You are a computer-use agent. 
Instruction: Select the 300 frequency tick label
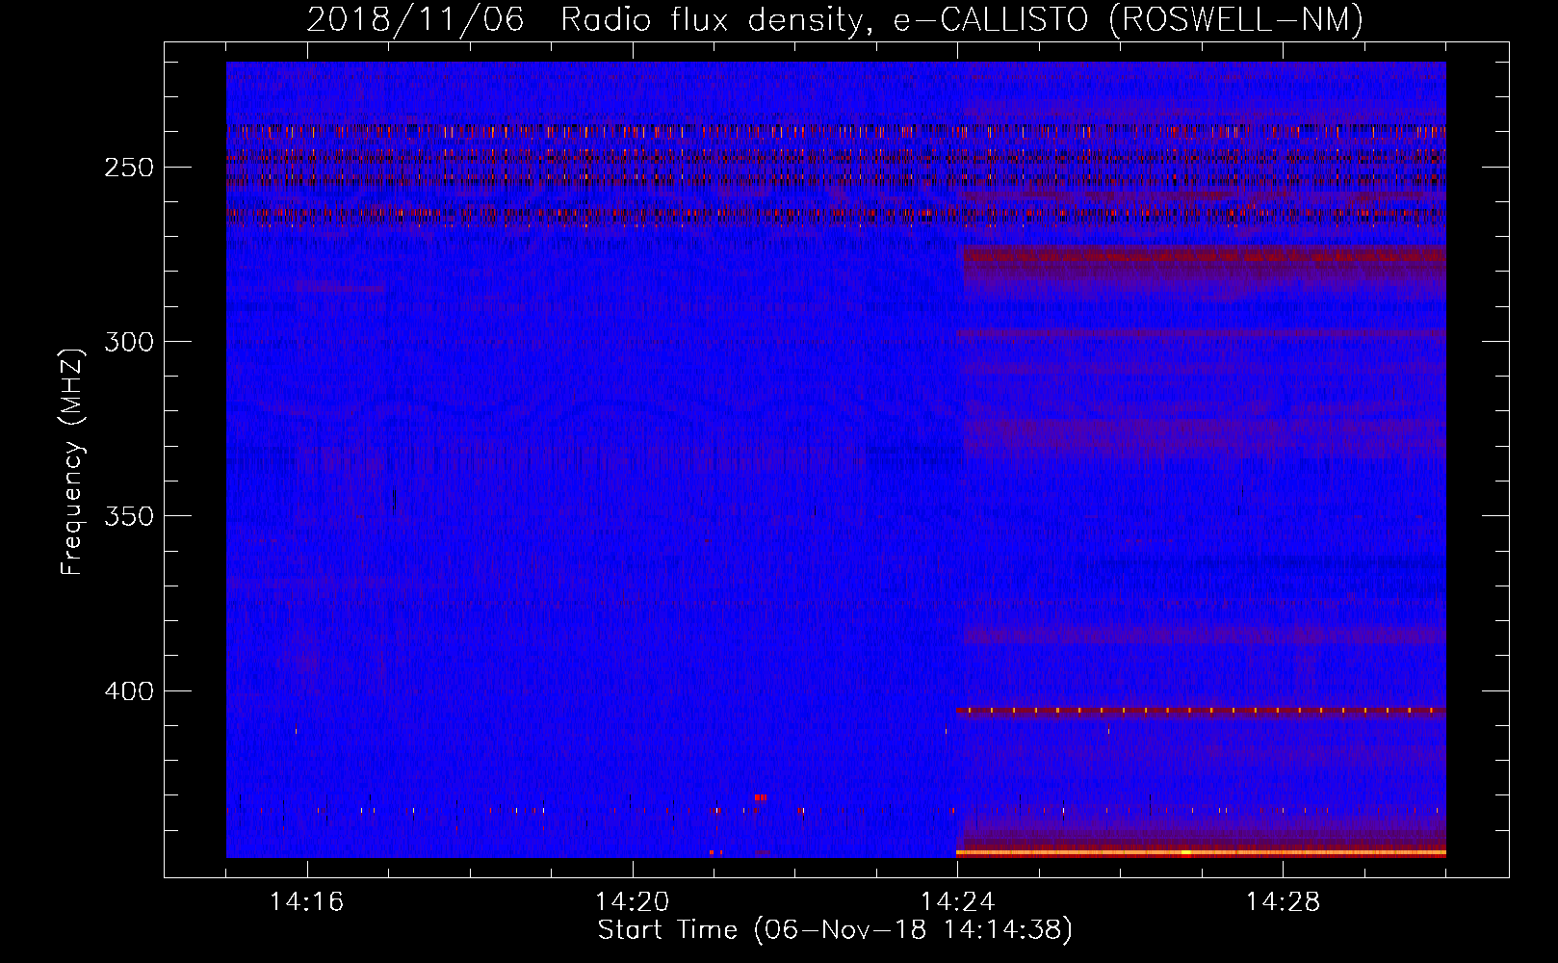(129, 342)
